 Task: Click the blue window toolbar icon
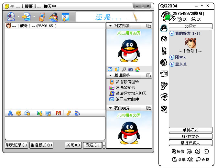click(65, 17)
